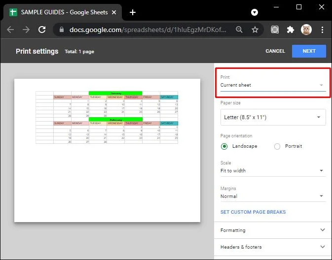
Task: Open Chrome's three-dot menu
Action: coord(322,30)
